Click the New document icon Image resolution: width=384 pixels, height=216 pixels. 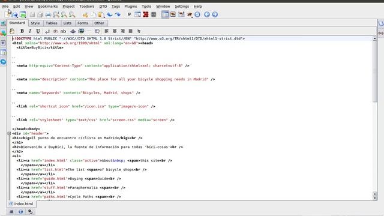[x=7, y=14]
